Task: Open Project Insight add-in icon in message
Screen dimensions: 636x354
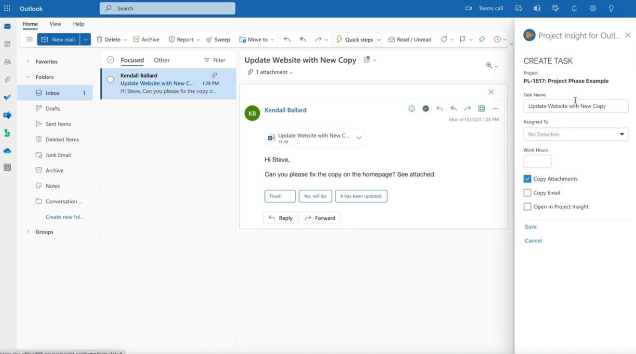Action: [x=425, y=109]
